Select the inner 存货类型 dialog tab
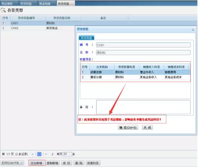The image size is (198, 167). point(87,38)
